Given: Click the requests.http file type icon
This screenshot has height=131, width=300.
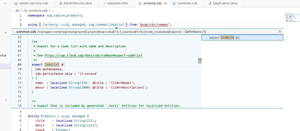Looking at the screenshot, I should (x=105, y=4).
